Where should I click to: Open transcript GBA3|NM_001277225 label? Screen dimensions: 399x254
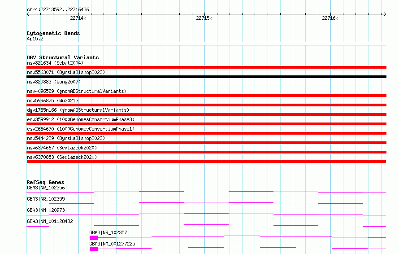click(x=112, y=244)
